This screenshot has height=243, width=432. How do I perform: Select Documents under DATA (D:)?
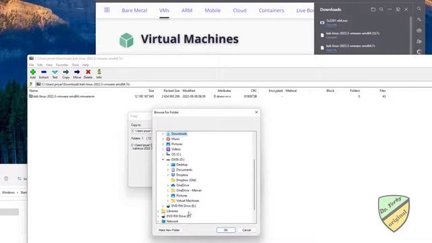coord(184,169)
